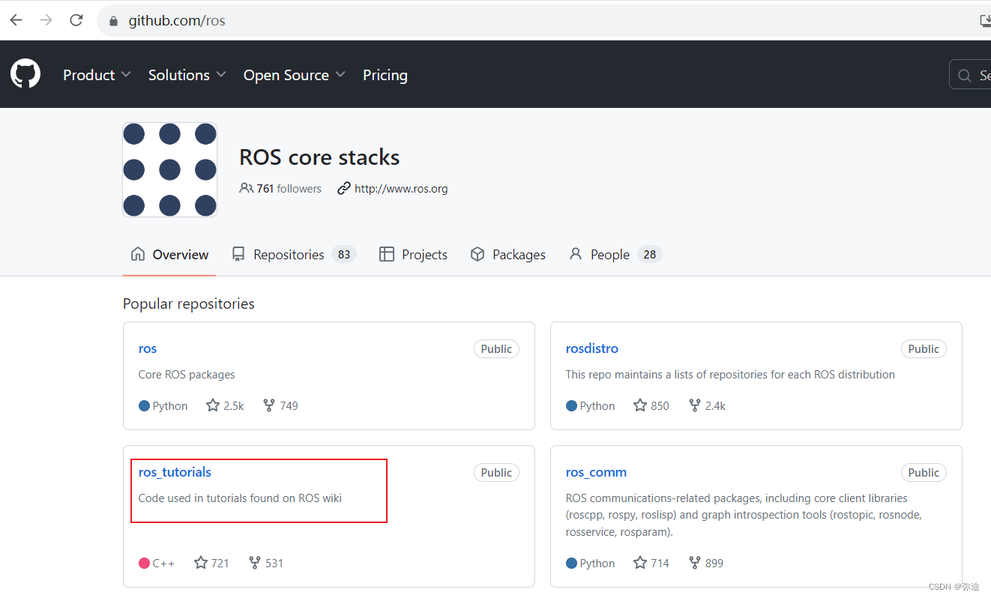Viewport: 991px width, 598px height.
Task: Click the 2.4k fork count for rosdistro
Action: tap(715, 406)
